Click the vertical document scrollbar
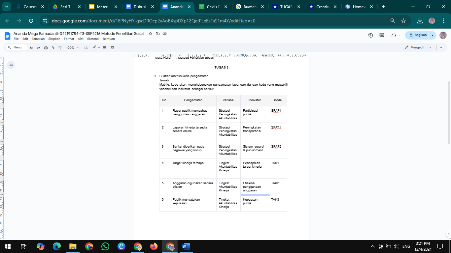The image size is (451, 253). pos(449,112)
